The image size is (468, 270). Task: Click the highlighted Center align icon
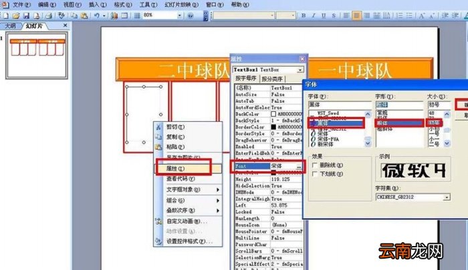[356, 15]
